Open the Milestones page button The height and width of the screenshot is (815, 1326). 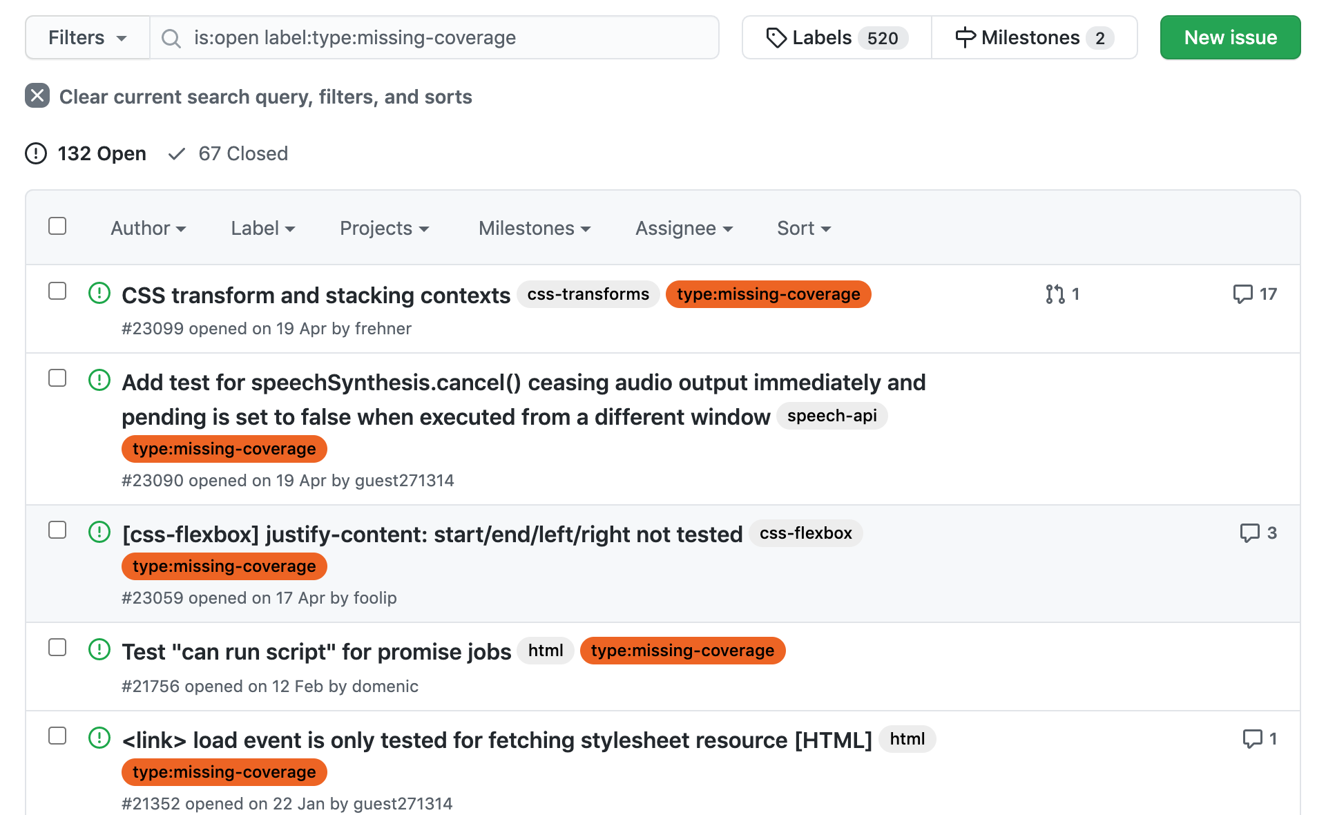1033,38
